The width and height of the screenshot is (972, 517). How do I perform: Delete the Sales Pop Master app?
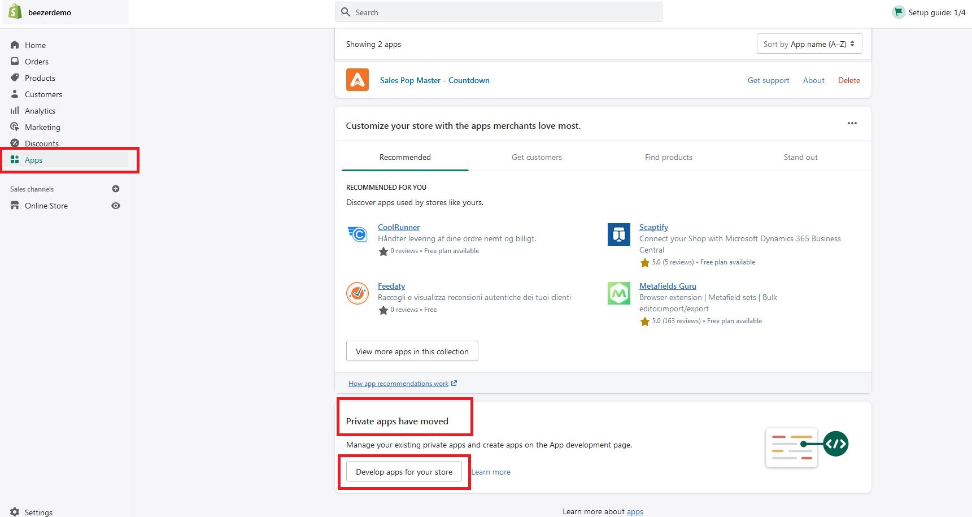(849, 80)
